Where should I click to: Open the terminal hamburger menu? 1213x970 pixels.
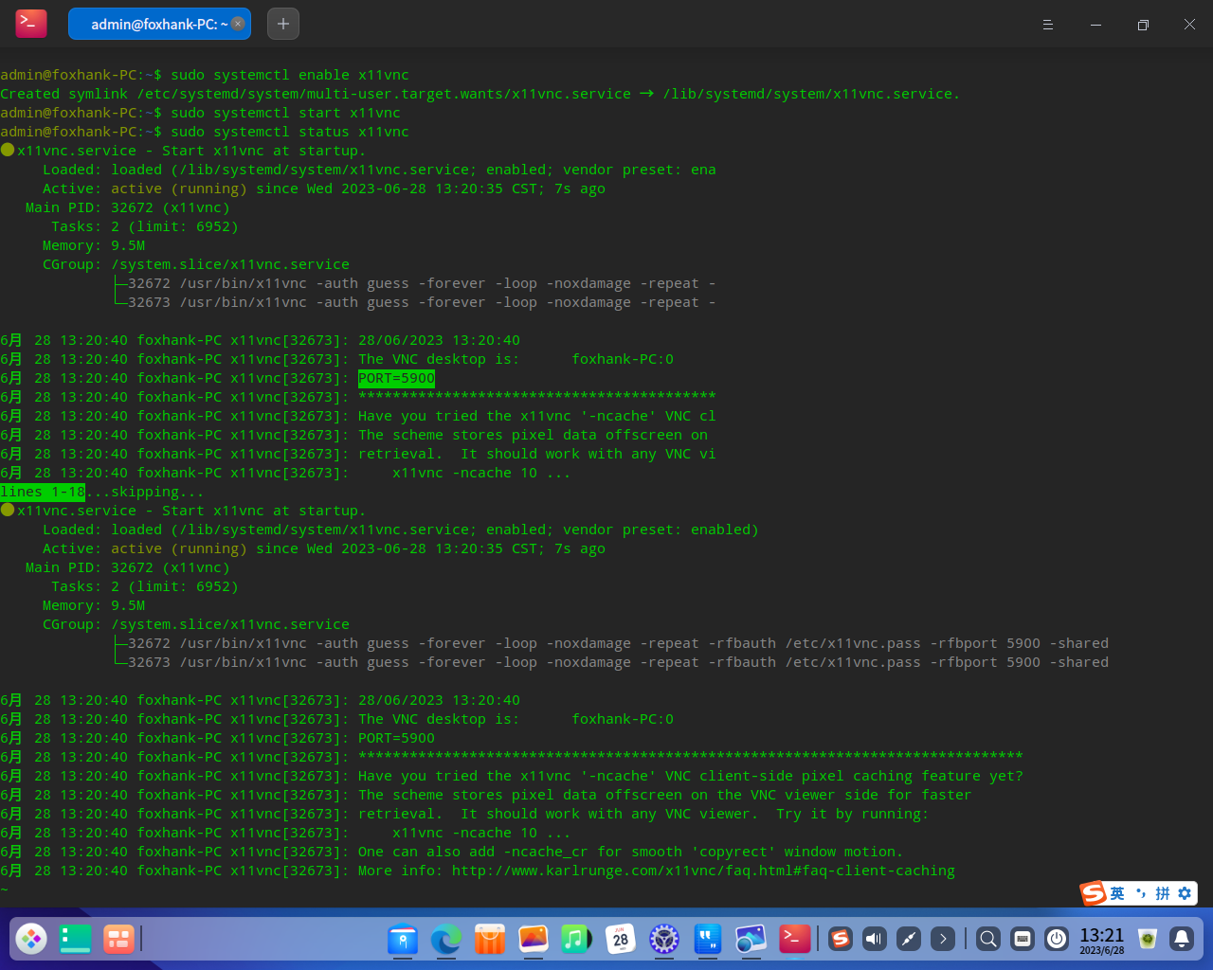point(1048,25)
